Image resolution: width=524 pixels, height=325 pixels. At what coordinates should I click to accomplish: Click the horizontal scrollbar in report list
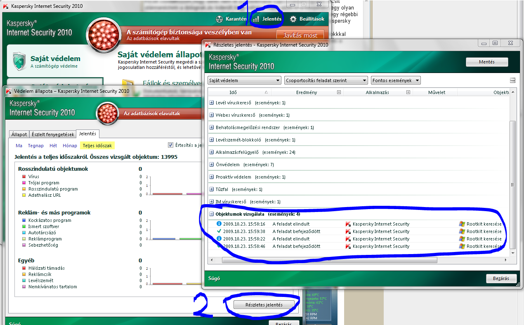point(329,260)
